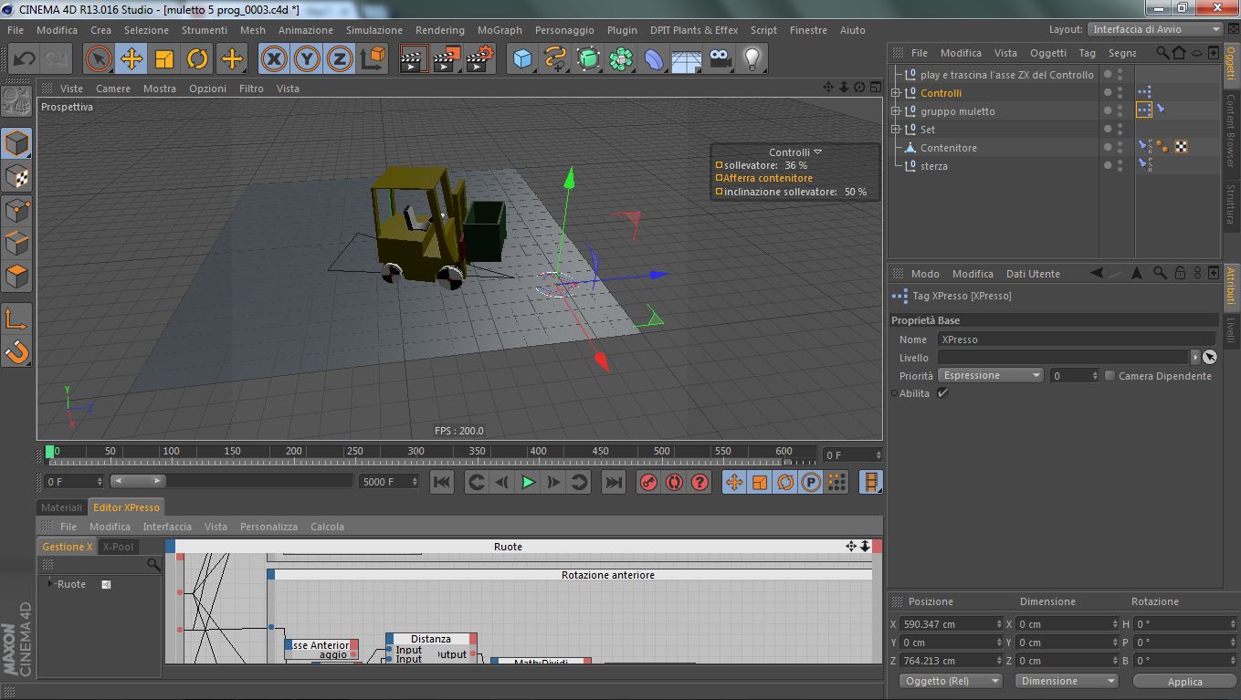Viewport: 1241px width, 700px height.
Task: Click the Camera object icon
Action: click(x=720, y=59)
